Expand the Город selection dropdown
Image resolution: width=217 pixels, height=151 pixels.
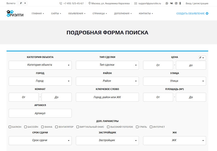[x=40, y=81]
